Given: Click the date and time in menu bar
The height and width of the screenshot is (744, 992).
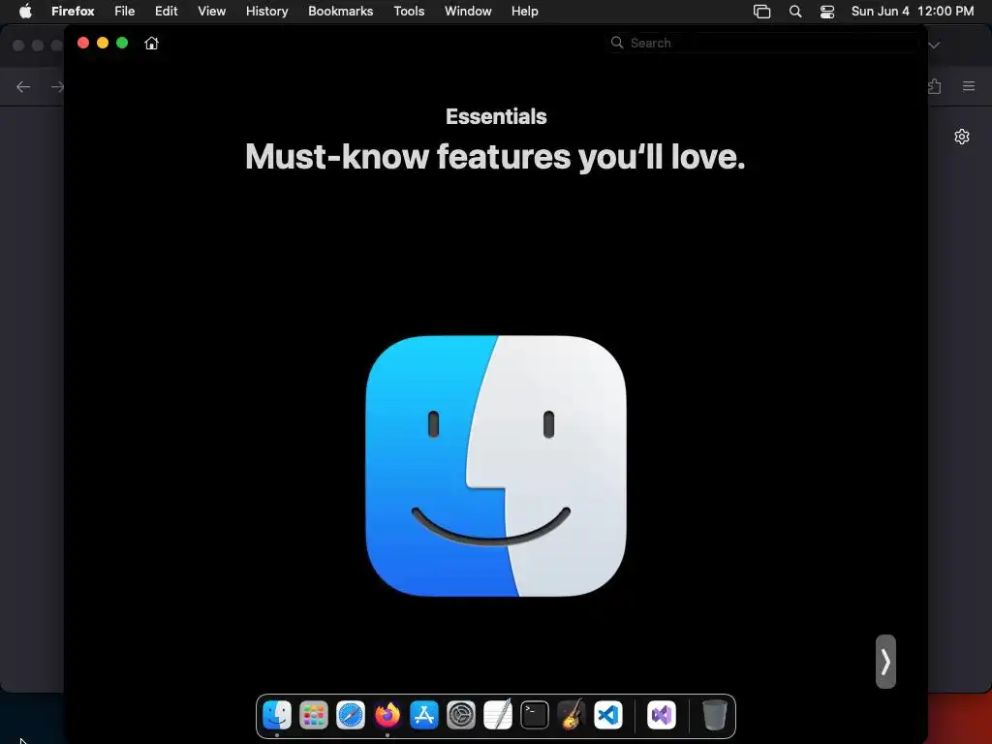Looking at the screenshot, I should tap(913, 11).
